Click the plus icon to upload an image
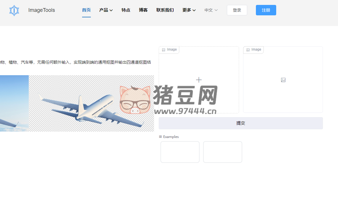Image resolution: width=338 pixels, height=199 pixels. [x=198, y=80]
